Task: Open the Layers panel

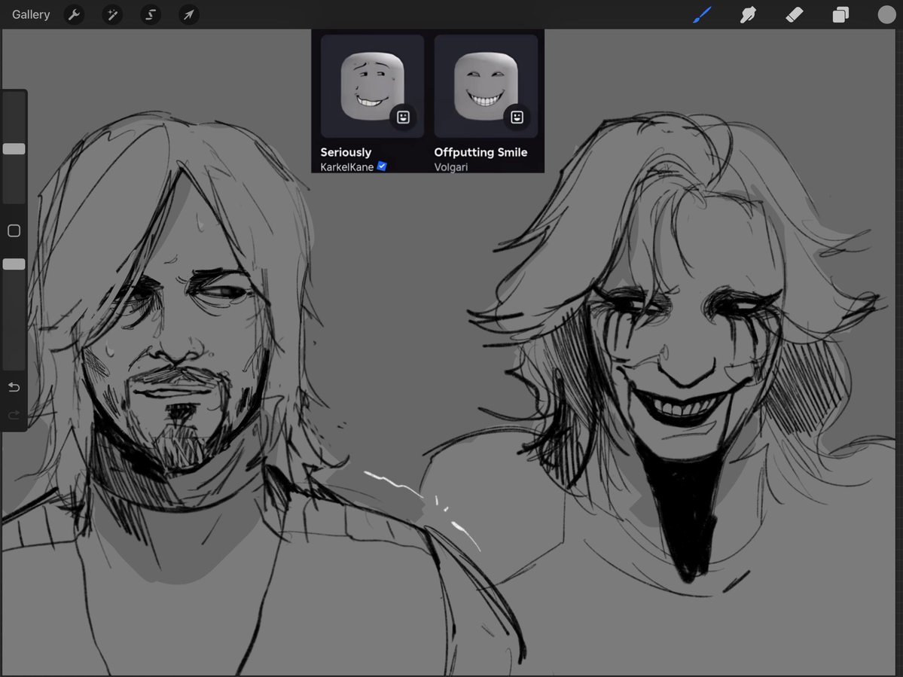Action: tap(840, 14)
